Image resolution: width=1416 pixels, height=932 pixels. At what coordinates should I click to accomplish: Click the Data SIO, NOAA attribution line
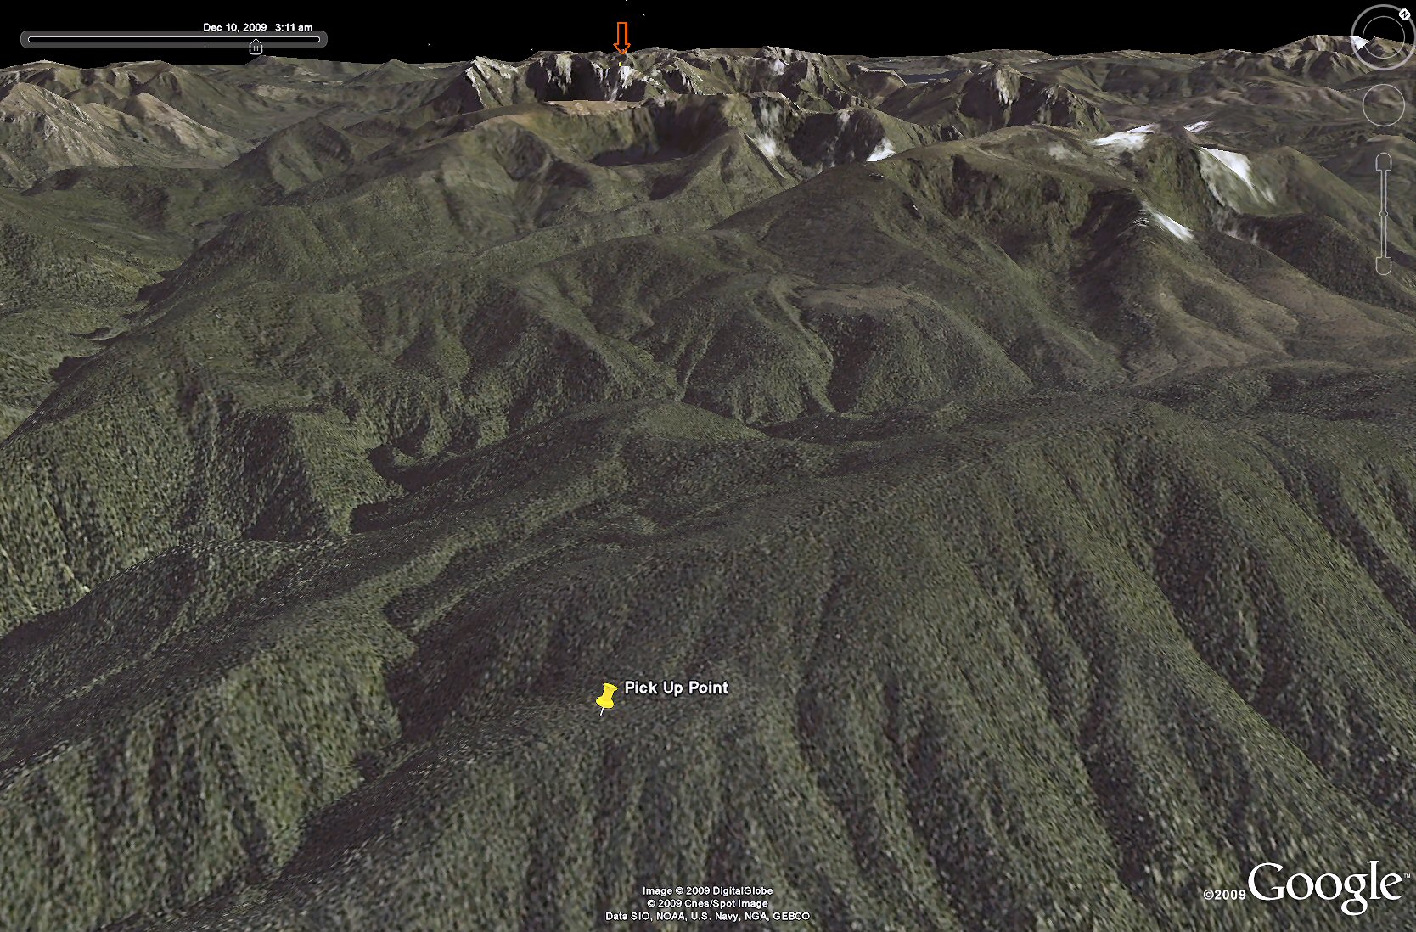pos(707,916)
